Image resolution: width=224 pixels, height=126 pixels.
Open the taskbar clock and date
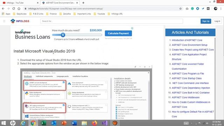click(217, 123)
